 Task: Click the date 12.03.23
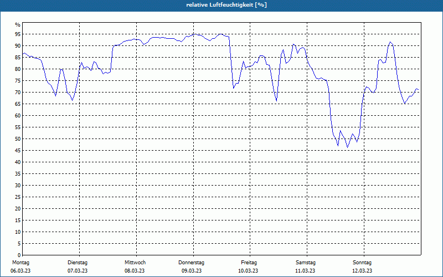[362, 271]
